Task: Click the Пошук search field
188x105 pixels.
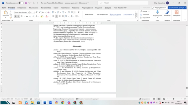Action: point(123,3)
